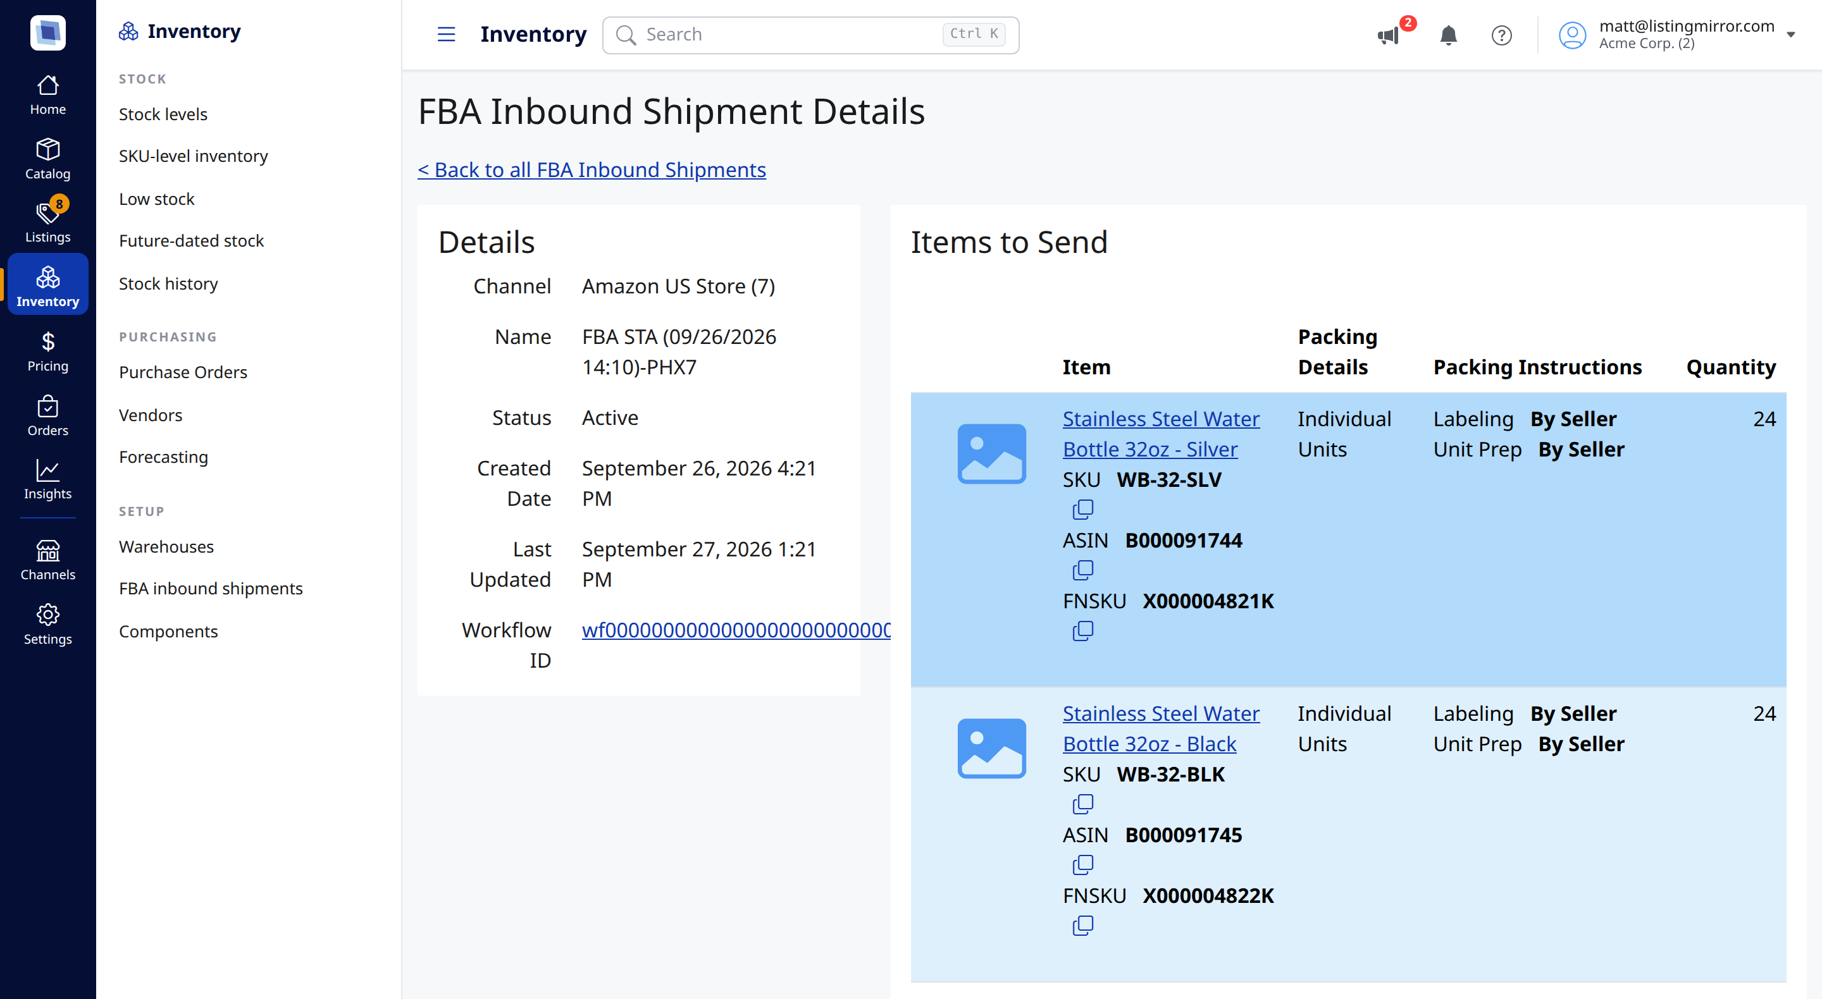
Task: Click the Black bottle image placeholder thumbnail
Action: point(991,749)
